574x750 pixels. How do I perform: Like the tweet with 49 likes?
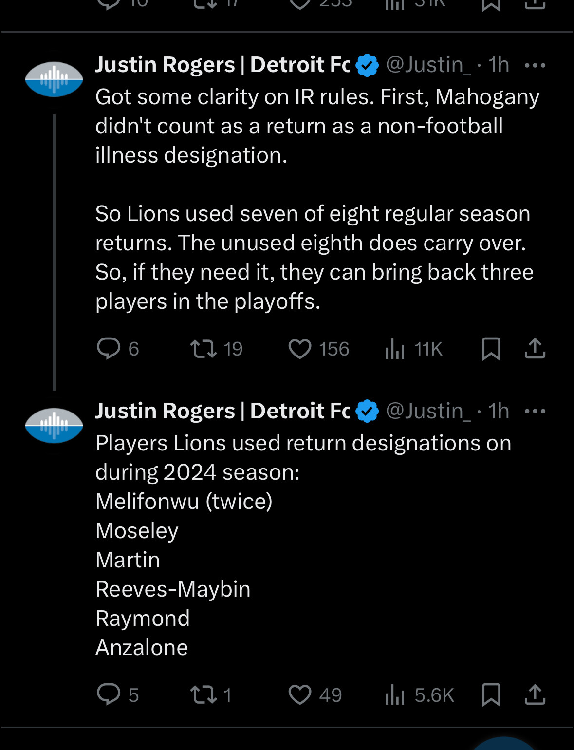coord(300,694)
